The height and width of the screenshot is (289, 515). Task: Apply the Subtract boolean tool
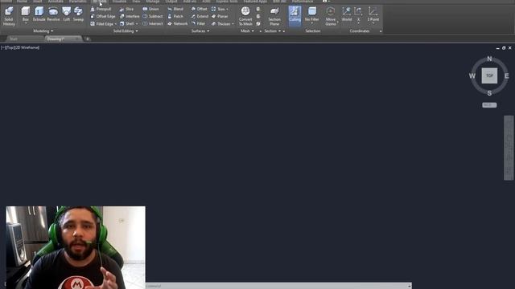tap(153, 16)
